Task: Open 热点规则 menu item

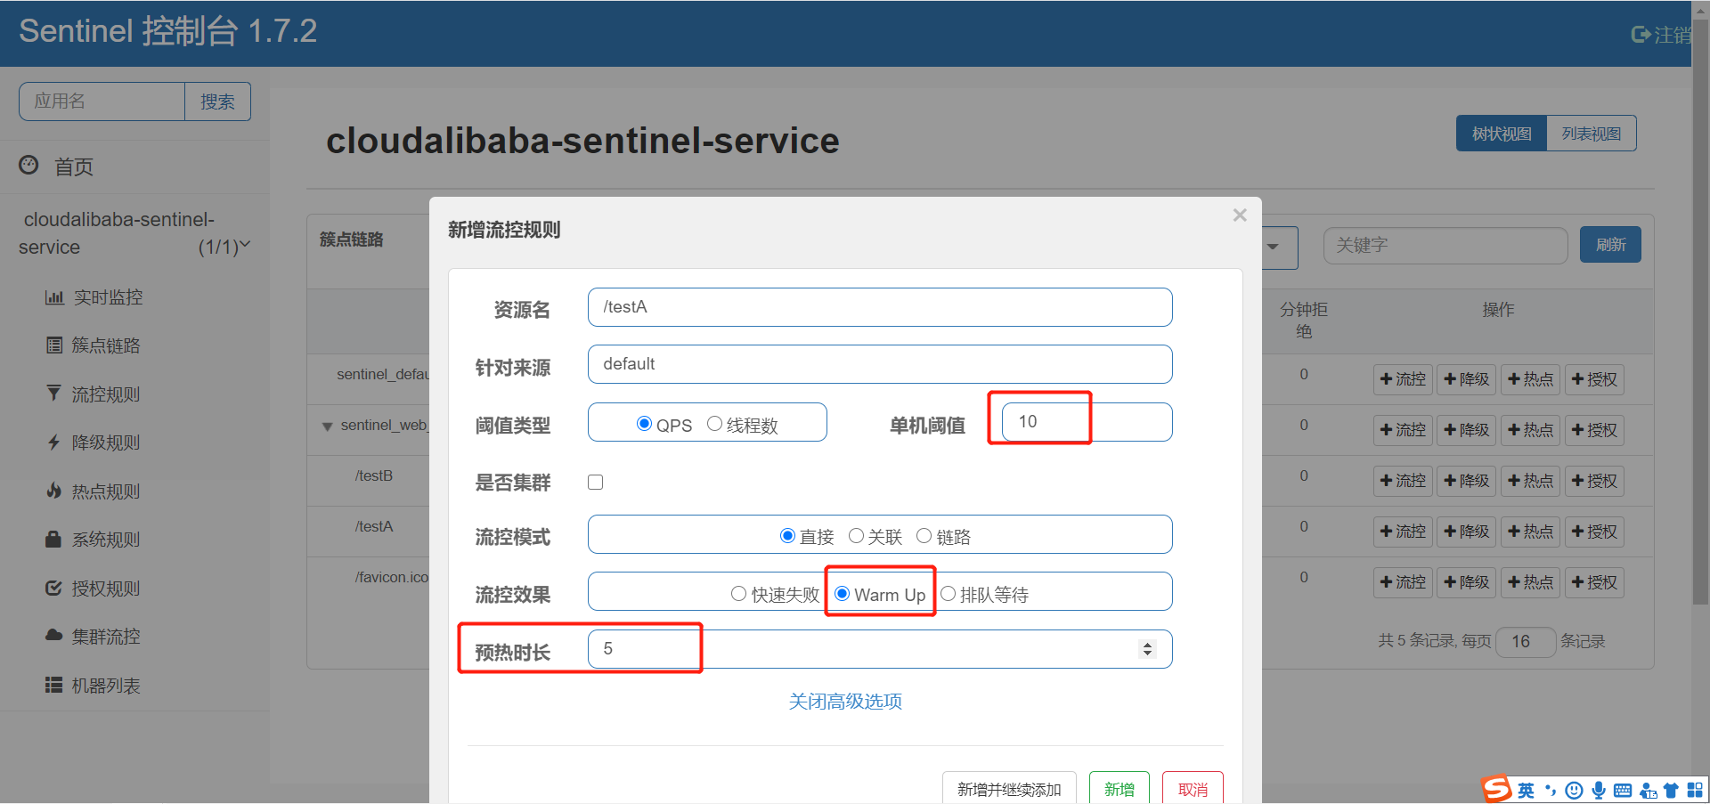Action: [106, 491]
